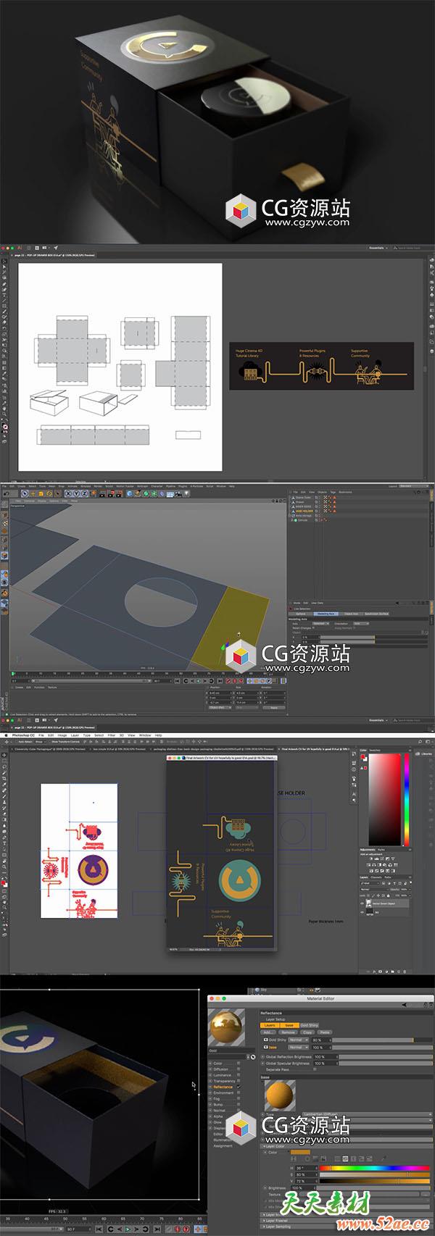Open Photoshop Filter menu
435x1236 pixels.
(x=111, y=735)
